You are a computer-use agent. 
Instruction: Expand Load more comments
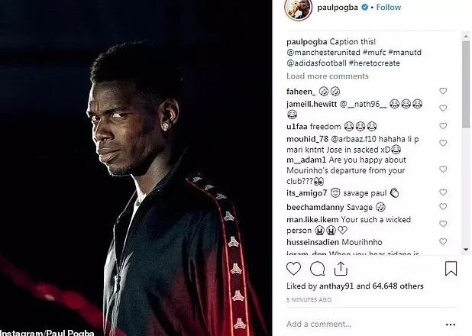(x=327, y=76)
